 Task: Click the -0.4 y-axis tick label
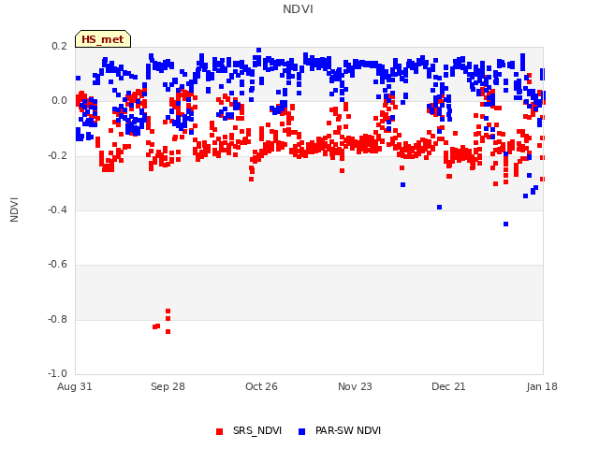click(58, 210)
